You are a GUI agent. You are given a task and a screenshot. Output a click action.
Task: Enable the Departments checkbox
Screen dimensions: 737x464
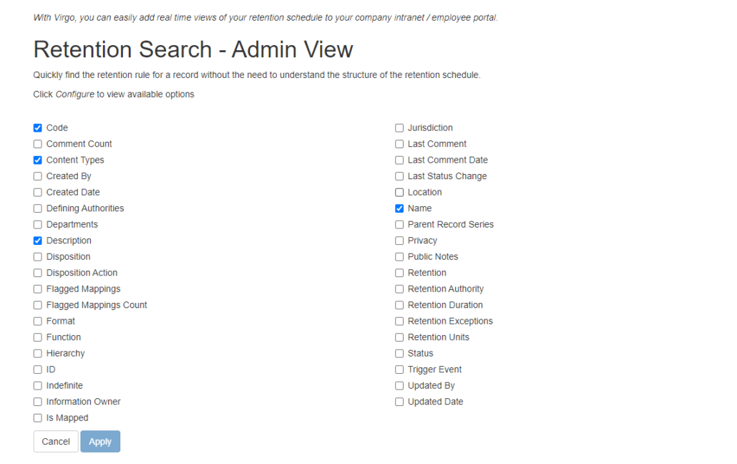37,224
